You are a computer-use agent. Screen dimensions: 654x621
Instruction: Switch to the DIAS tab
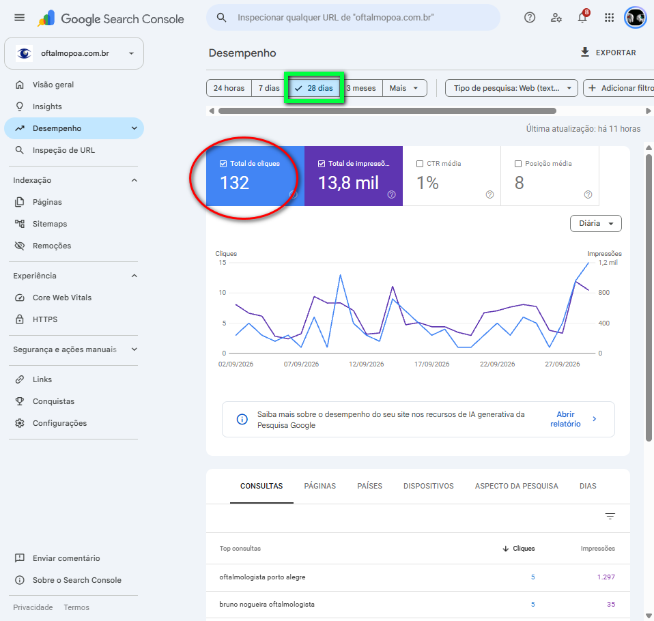click(588, 486)
